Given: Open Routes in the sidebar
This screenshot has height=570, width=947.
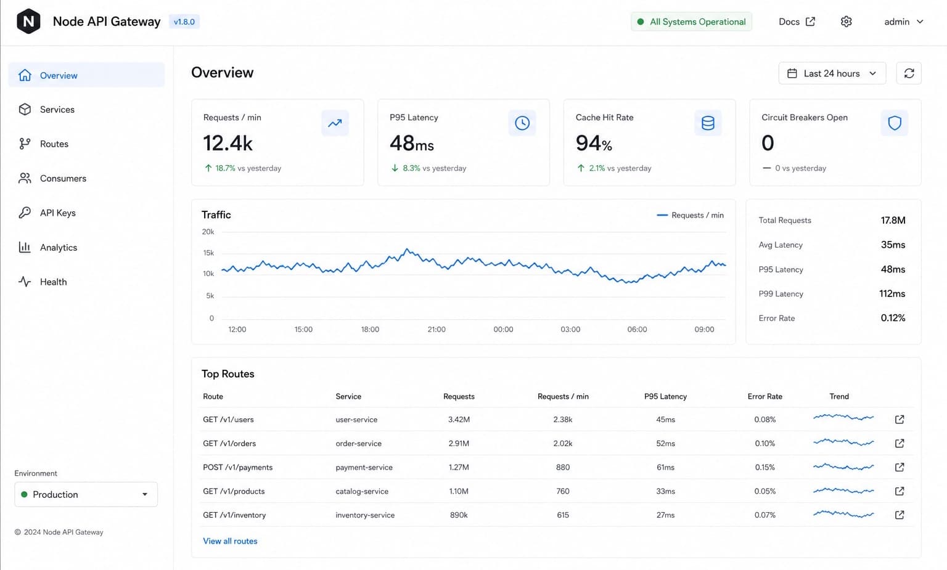Looking at the screenshot, I should pos(86,144).
